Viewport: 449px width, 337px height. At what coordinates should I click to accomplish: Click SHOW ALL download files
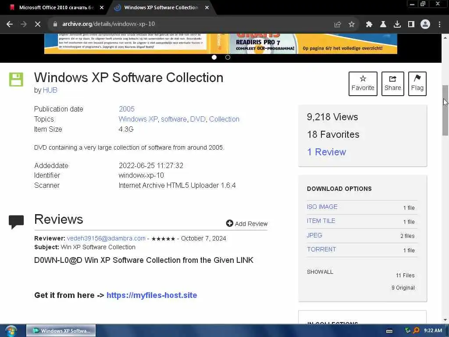tap(320, 272)
